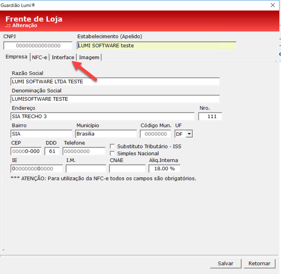Click into the Razão Social field
The image size is (281, 274).
coord(115,82)
